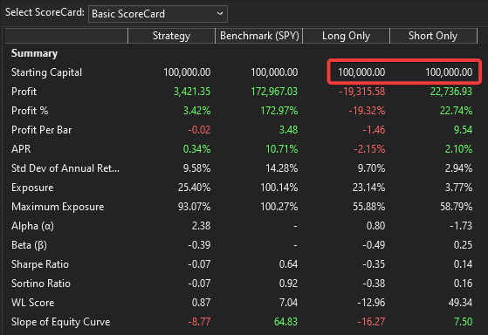The image size is (488, 335).
Task: Click Benchmark Slope of Equity Curve 64.83
Action: pyautogui.click(x=286, y=322)
